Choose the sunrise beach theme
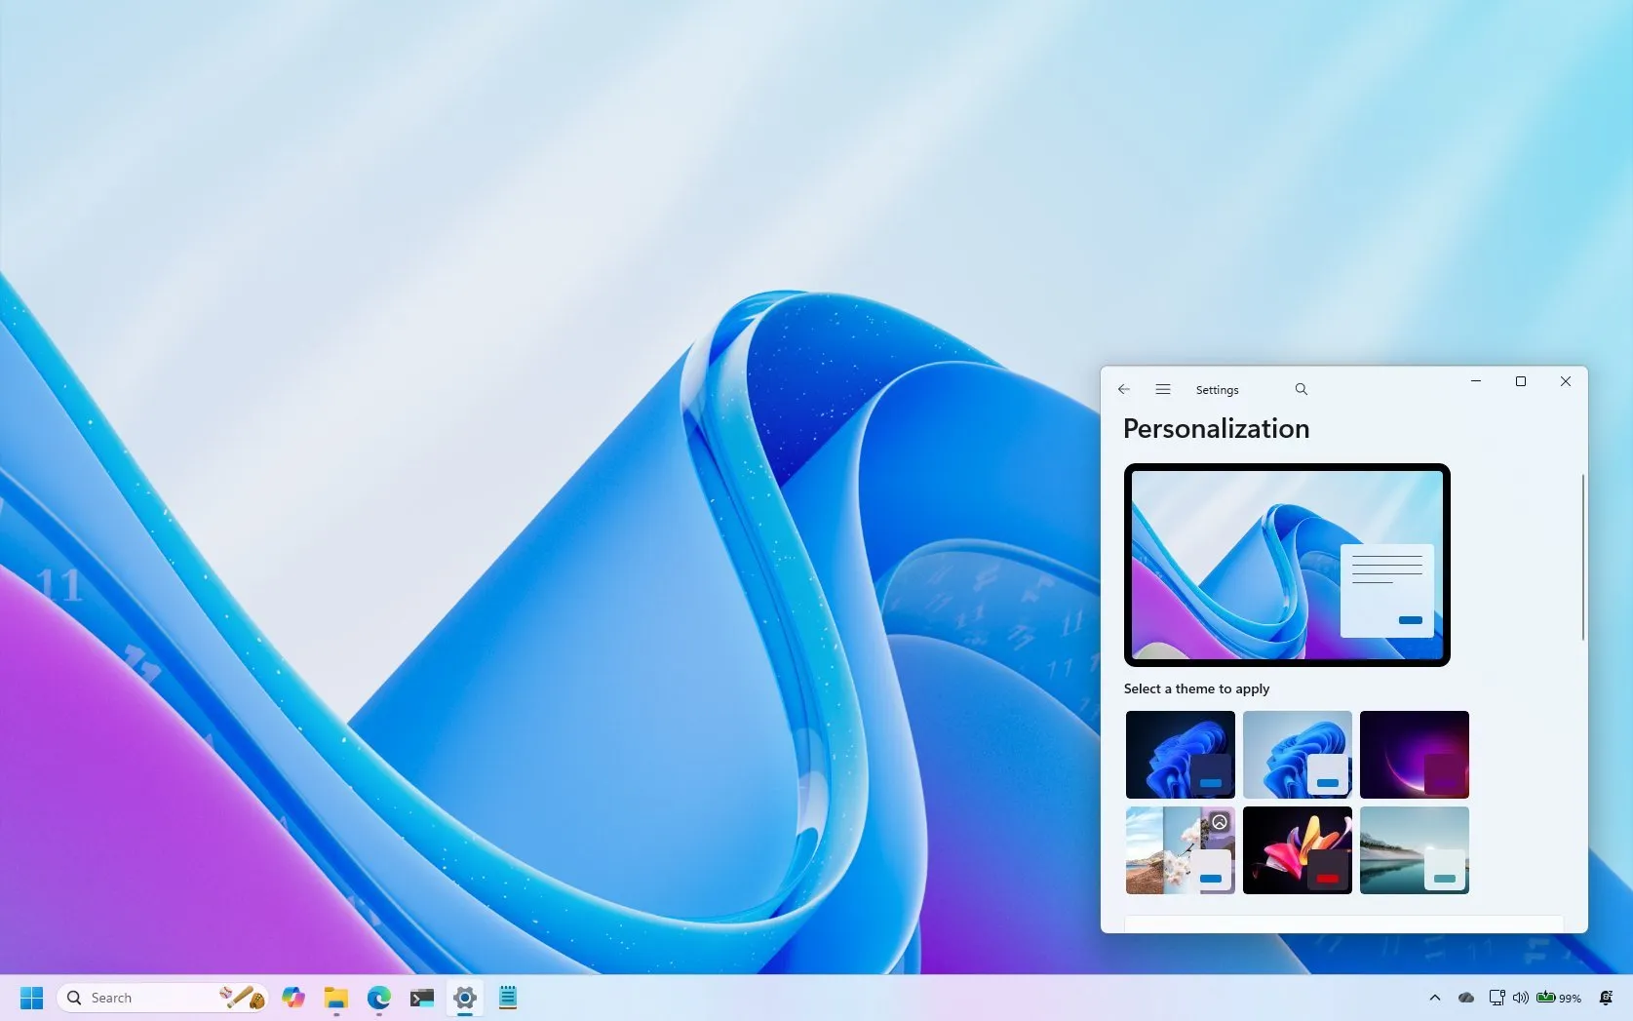 (1414, 850)
